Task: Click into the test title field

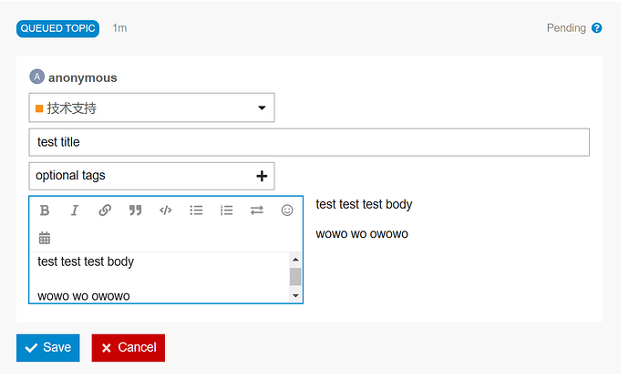Action: click(309, 142)
